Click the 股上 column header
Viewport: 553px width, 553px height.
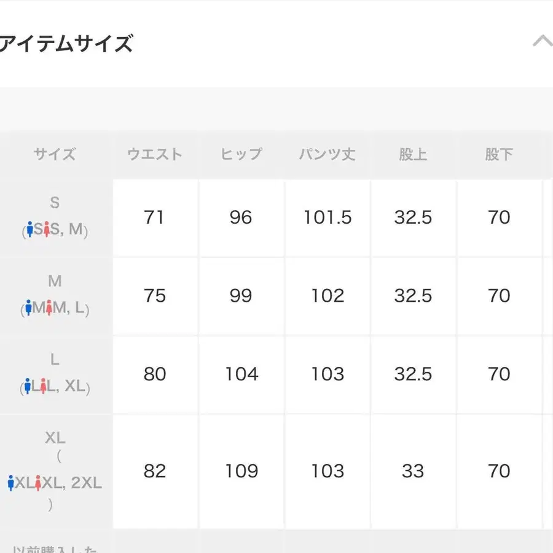[413, 155]
